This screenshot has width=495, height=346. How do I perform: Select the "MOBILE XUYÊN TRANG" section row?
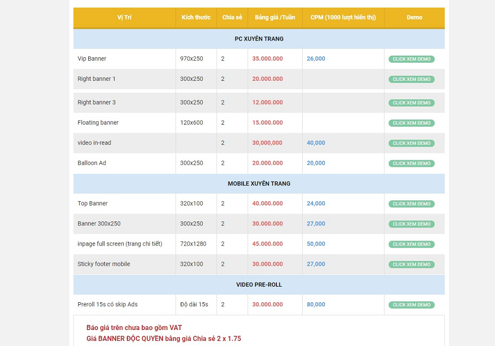(x=259, y=184)
